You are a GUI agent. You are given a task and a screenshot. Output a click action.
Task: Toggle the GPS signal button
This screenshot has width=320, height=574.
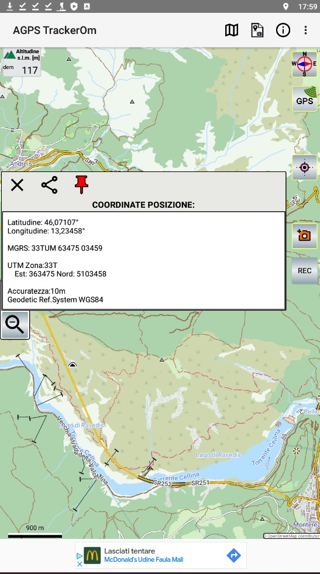tap(304, 98)
